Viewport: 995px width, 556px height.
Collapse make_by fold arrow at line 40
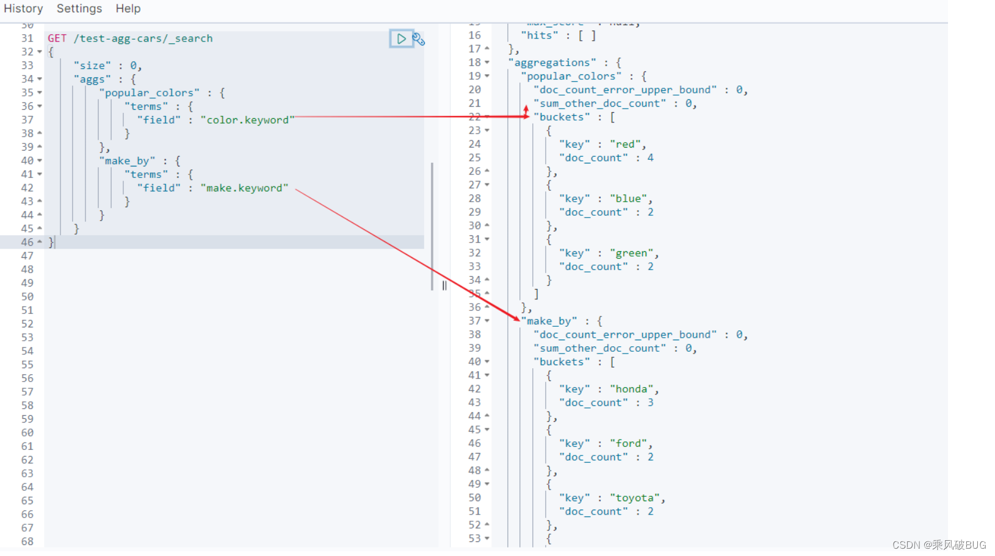pos(40,161)
